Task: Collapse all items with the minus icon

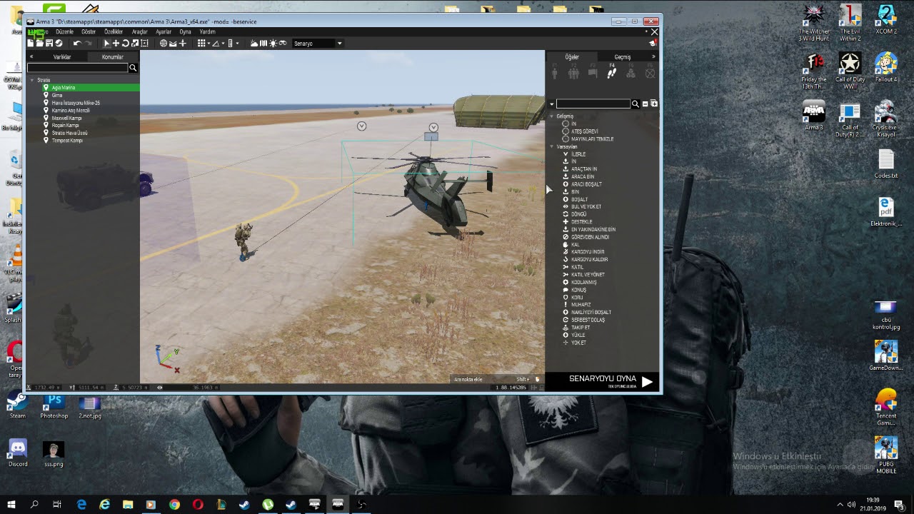Action: [x=645, y=104]
